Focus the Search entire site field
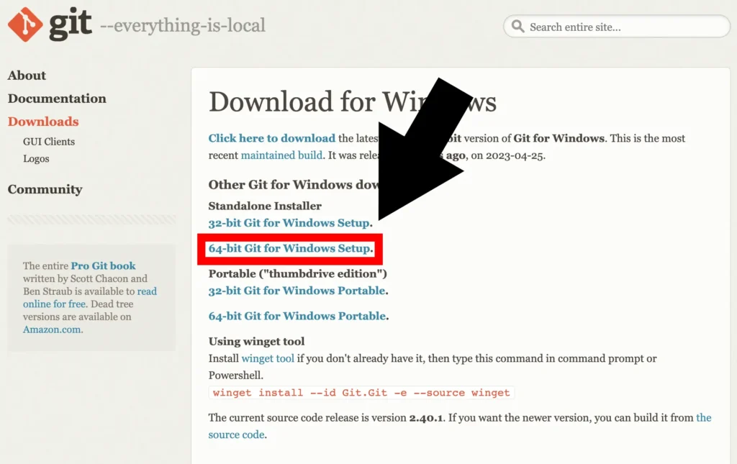This screenshot has width=737, height=464. [616, 27]
